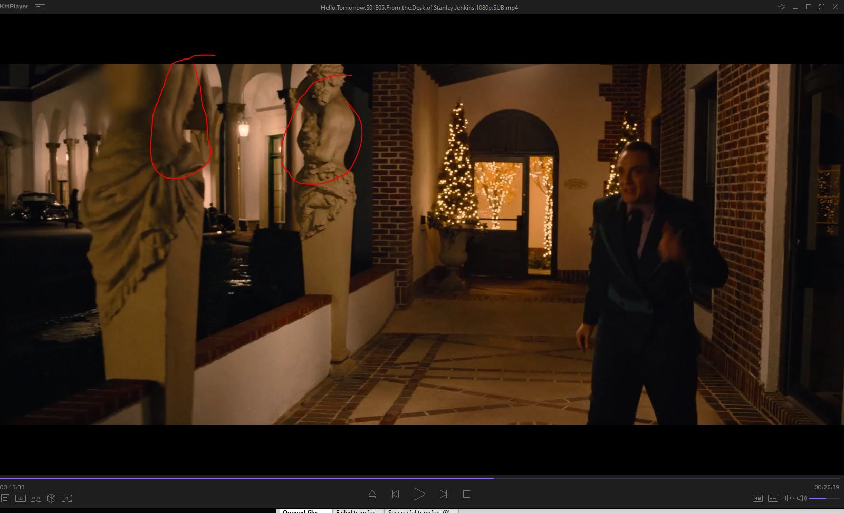Open the KMPlayer main menu
Viewport: 844px width, 513px height.
coord(14,7)
